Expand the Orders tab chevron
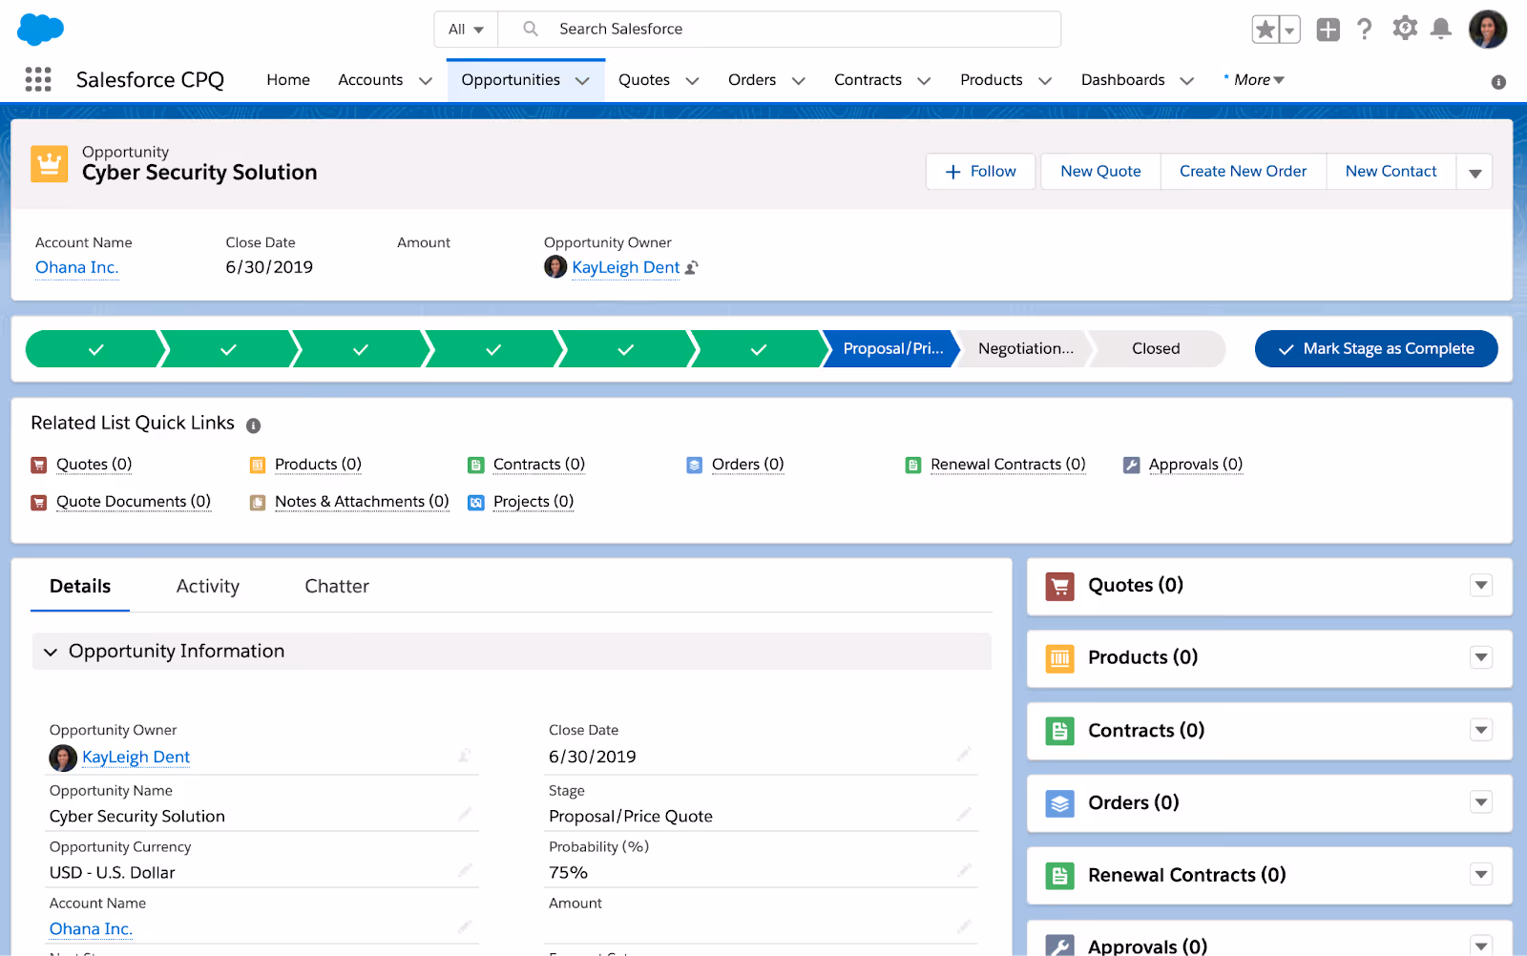Viewport: 1527px width, 956px height. [798, 81]
